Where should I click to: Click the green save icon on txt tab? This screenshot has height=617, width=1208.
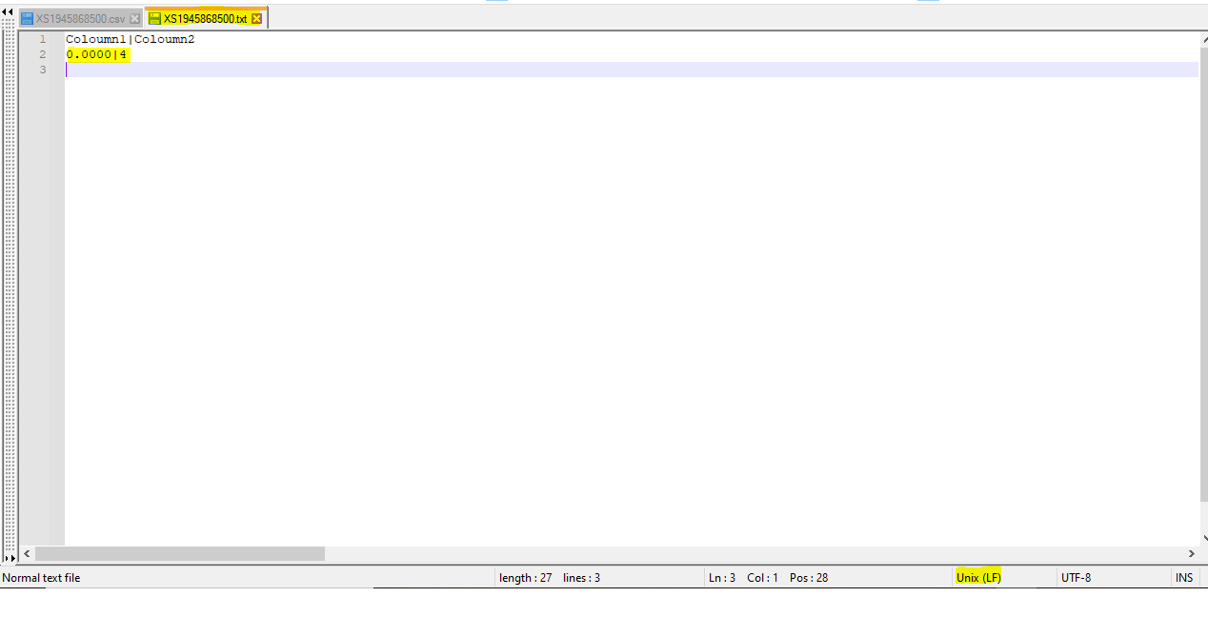pos(154,19)
